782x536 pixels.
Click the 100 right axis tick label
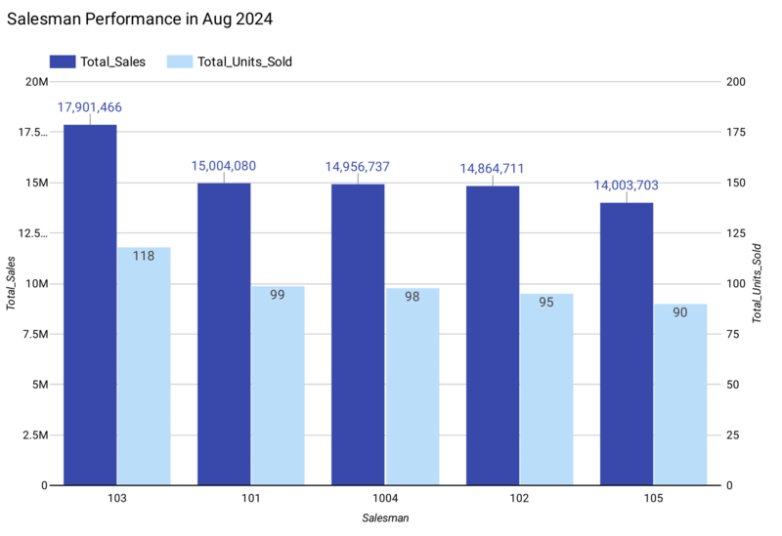pos(736,284)
